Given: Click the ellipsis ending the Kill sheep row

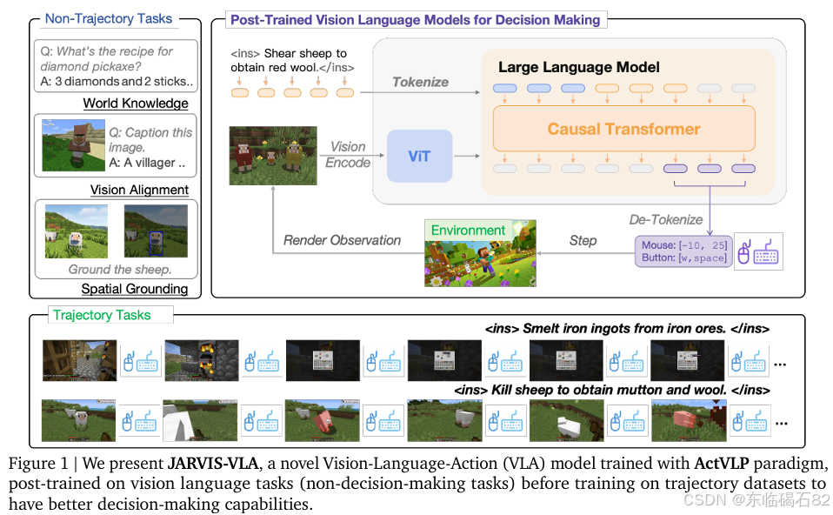Looking at the screenshot, I should click(x=781, y=425).
